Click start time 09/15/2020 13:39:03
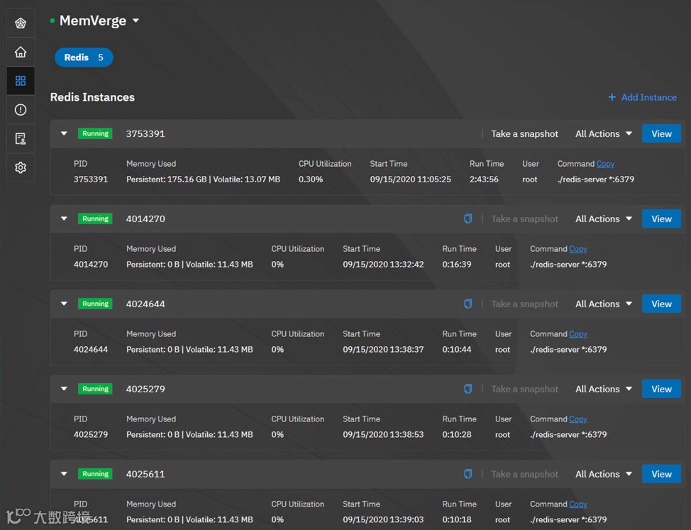Image resolution: width=691 pixels, height=530 pixels. [383, 519]
